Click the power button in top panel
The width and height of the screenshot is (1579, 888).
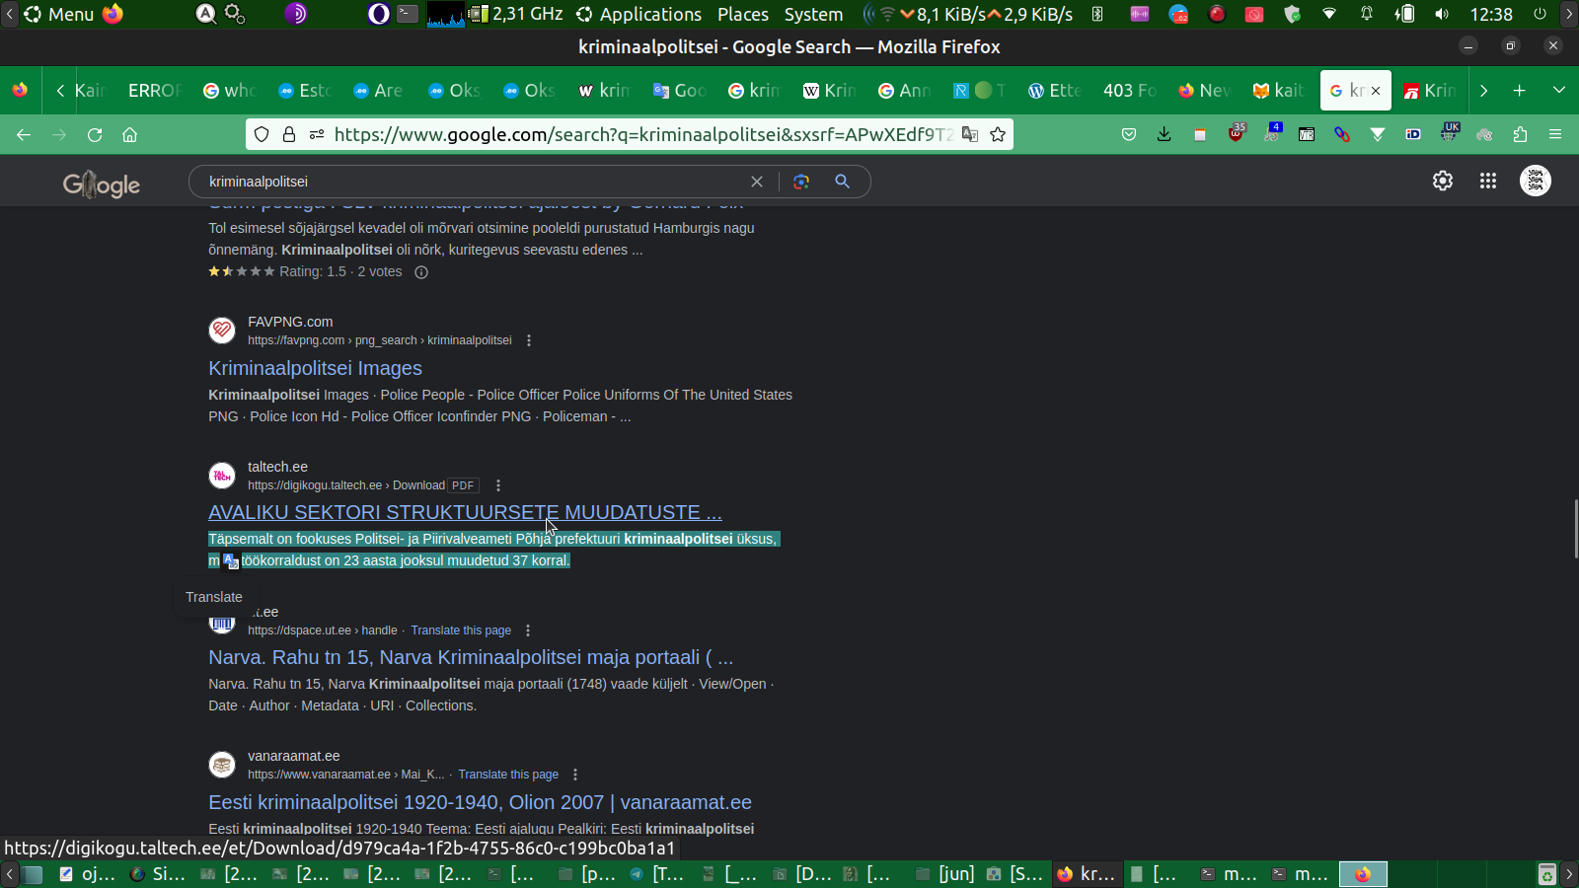pos(1540,15)
